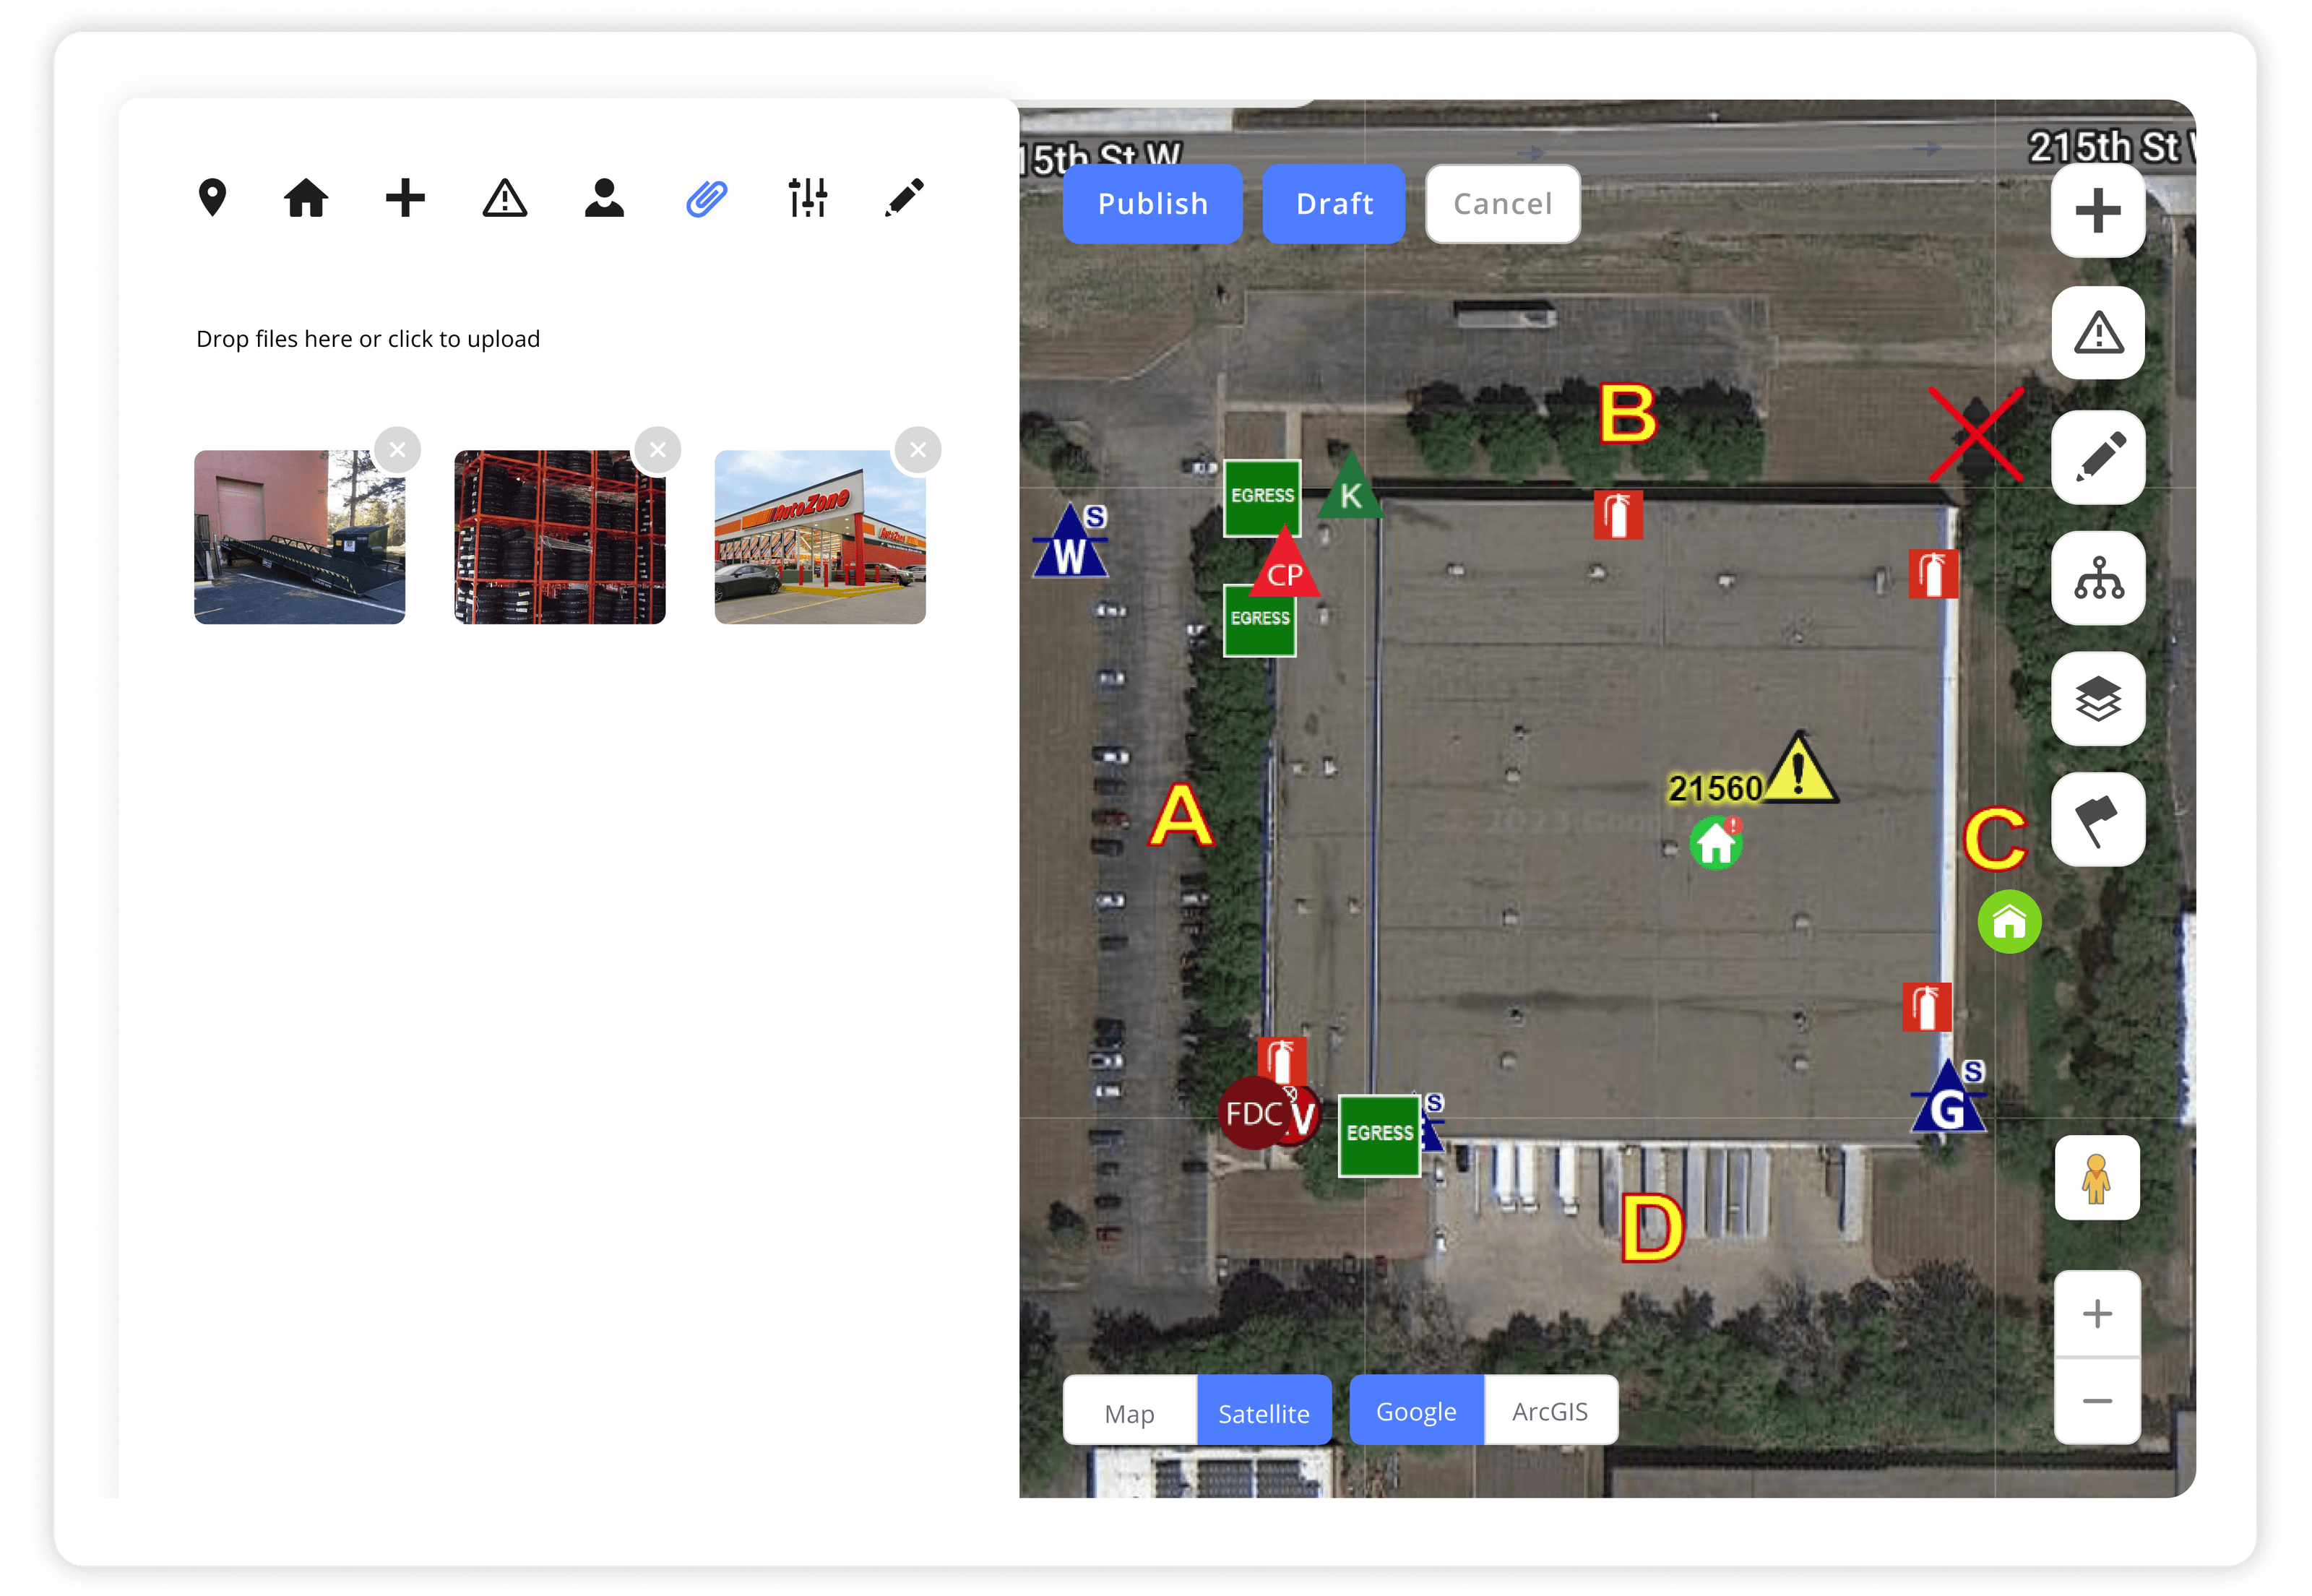Open the settings sliders tab
Screen dimensions: 2312x1596
click(x=806, y=198)
